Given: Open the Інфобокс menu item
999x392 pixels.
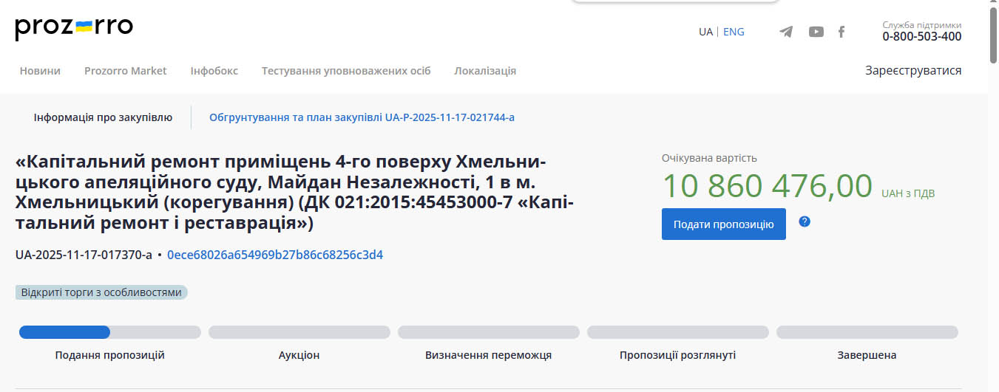Looking at the screenshot, I should point(214,71).
